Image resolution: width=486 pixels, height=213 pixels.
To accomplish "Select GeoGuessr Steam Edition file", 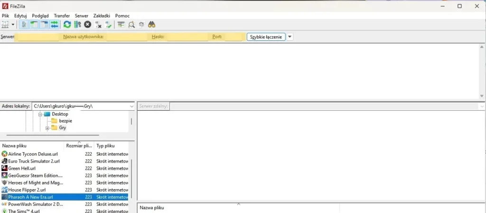I will click(65, 175).
